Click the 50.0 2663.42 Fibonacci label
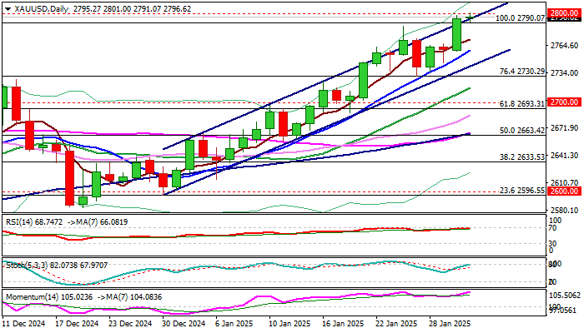This screenshot has width=584, height=333. 521,131
